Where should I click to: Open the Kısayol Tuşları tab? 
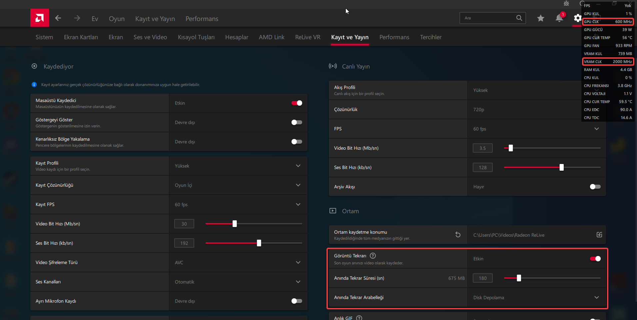[196, 37]
